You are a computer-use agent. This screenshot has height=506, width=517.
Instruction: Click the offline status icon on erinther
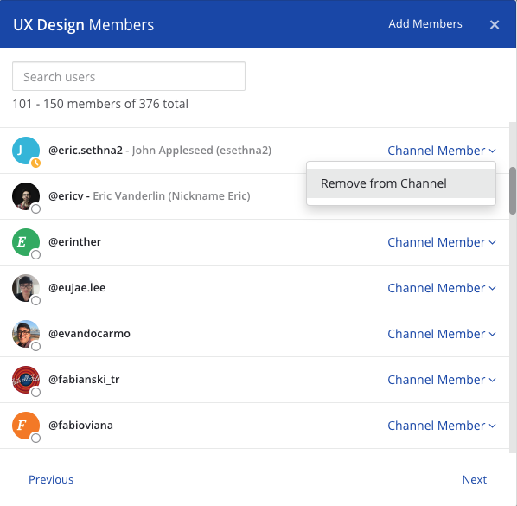point(35,254)
